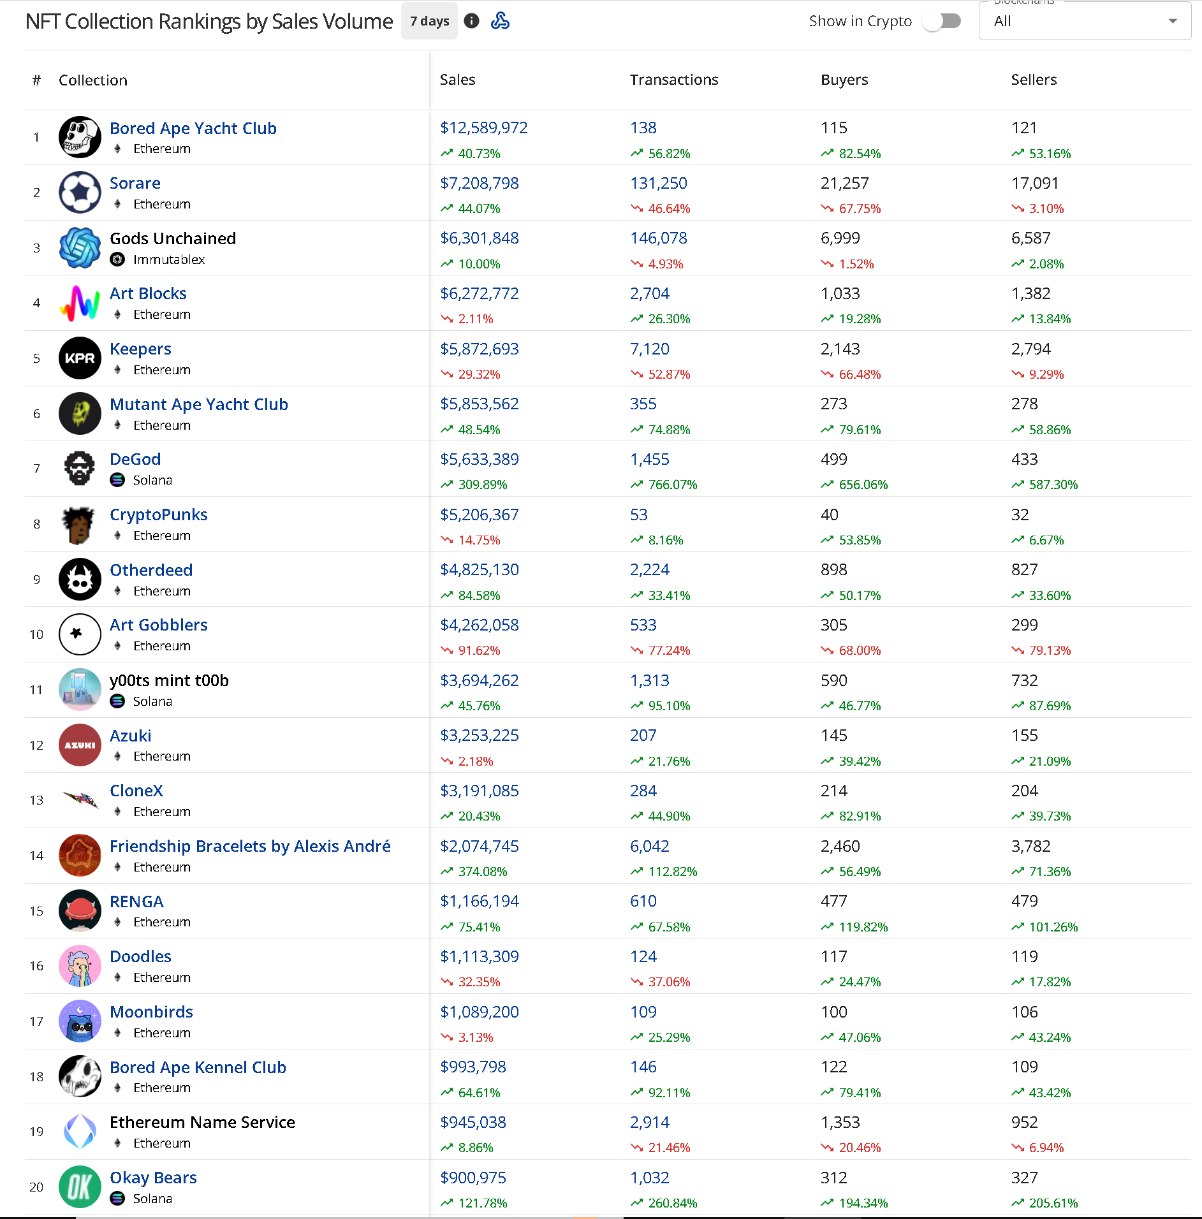Image resolution: width=1202 pixels, height=1219 pixels.
Task: Click the 146,078 transactions value
Action: [659, 238]
